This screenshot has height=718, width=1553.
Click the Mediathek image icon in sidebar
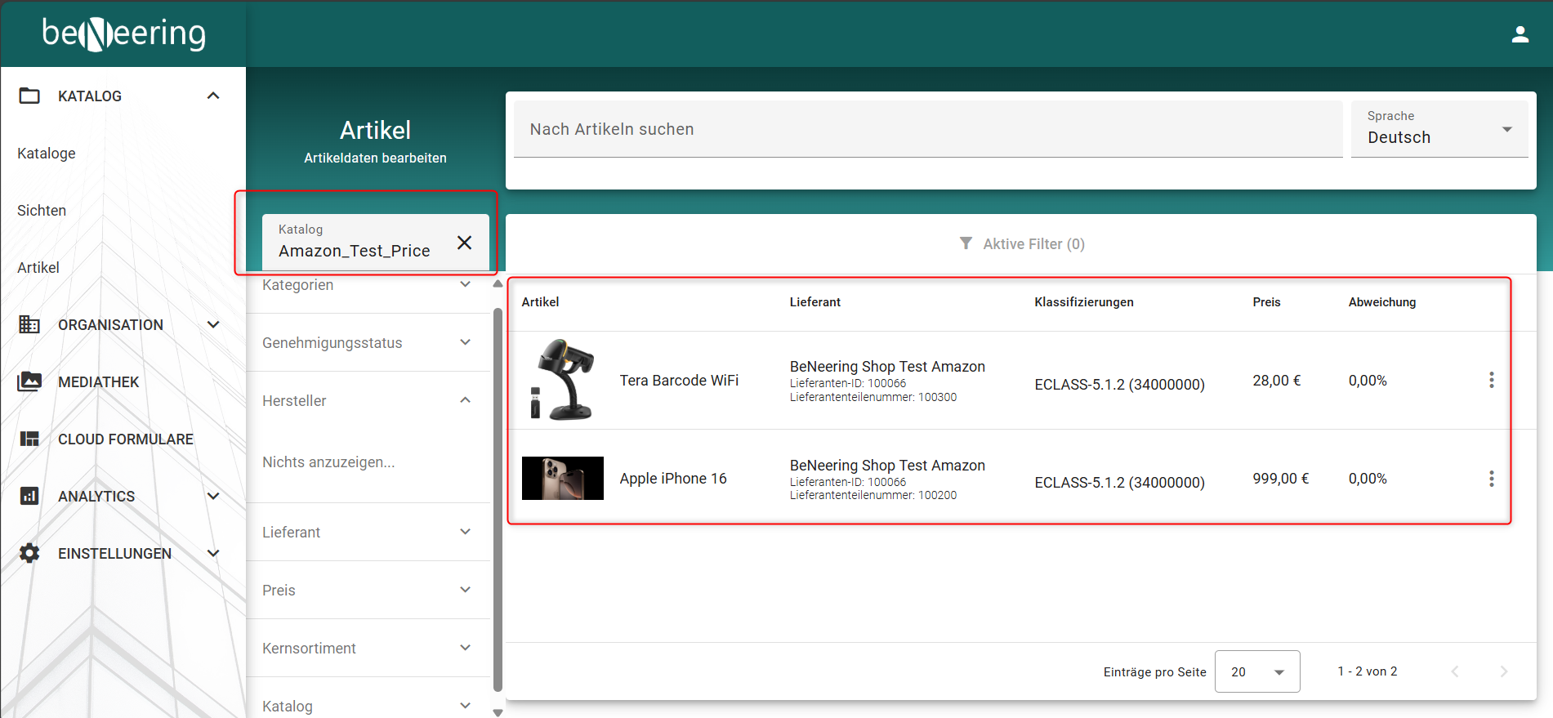pyautogui.click(x=29, y=381)
